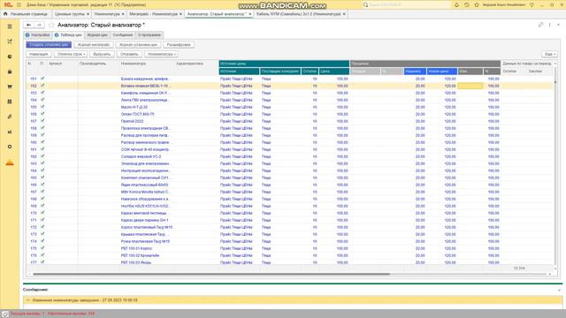566x318 pixels.
Task: Open the shopping cart sidebar section
Action: 10,87
